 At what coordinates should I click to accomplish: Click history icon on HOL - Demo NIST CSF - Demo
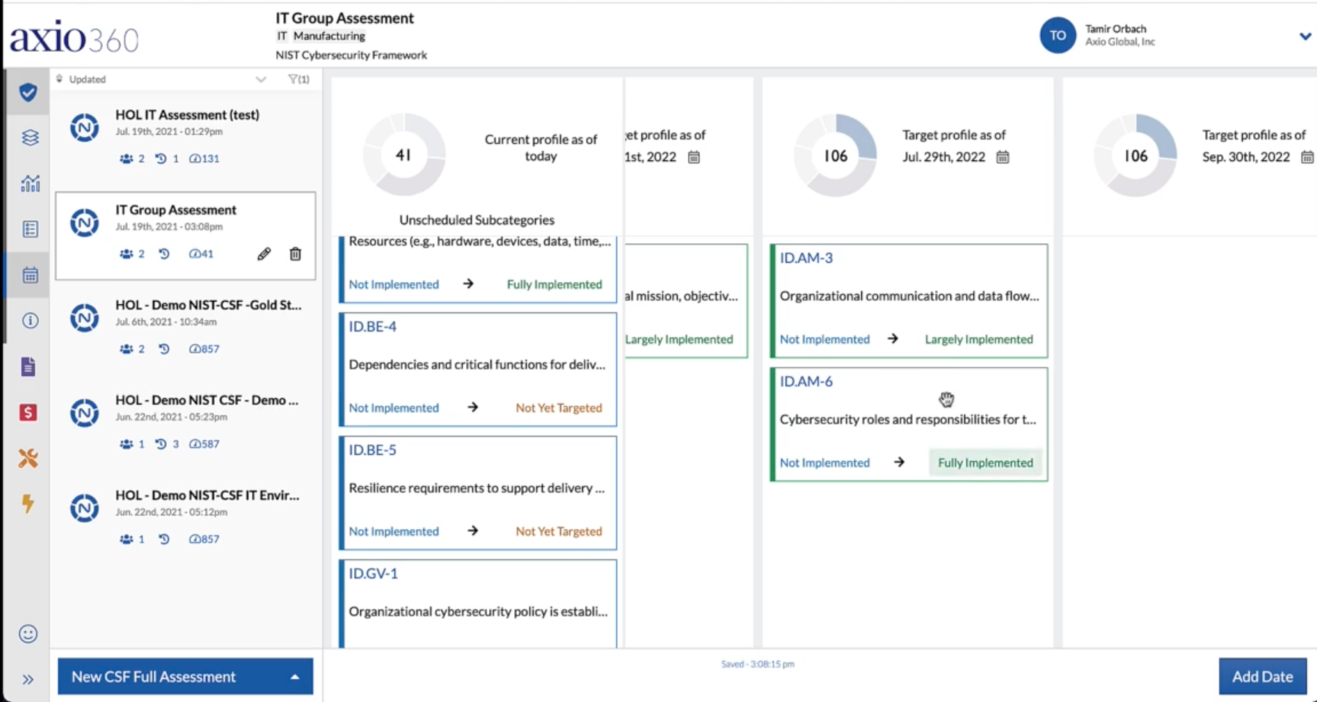(x=161, y=444)
